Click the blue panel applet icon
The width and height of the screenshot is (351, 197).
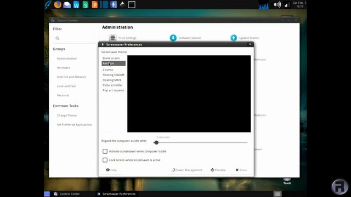click(x=104, y=5)
